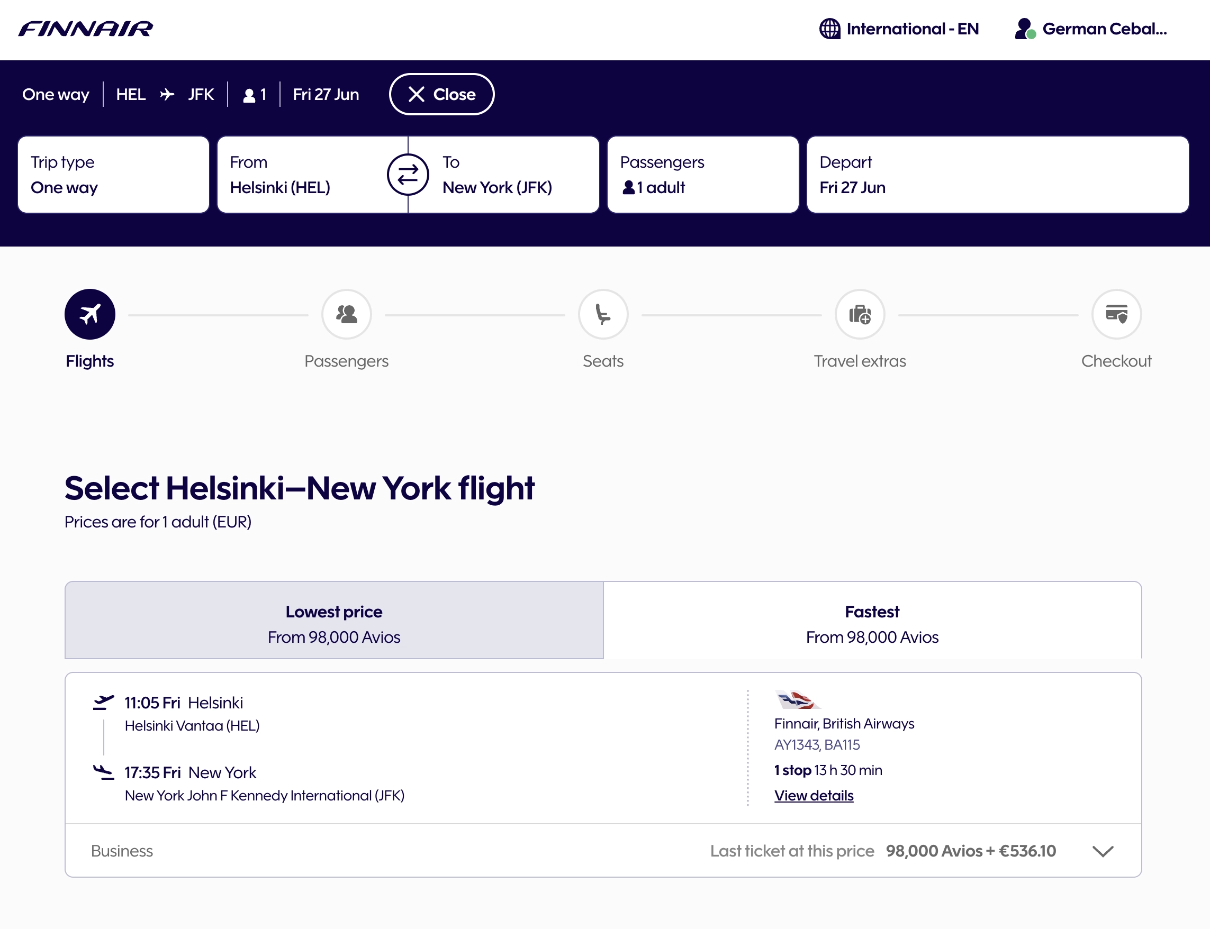Expand the Business fare chevron
Screen dimensions: 1210x929
(1103, 851)
